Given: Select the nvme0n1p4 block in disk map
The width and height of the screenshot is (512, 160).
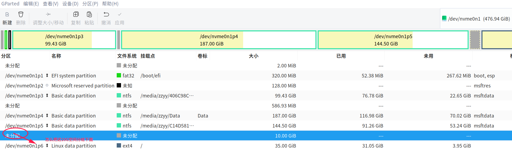Looking at the screenshot, I should click(x=219, y=40).
